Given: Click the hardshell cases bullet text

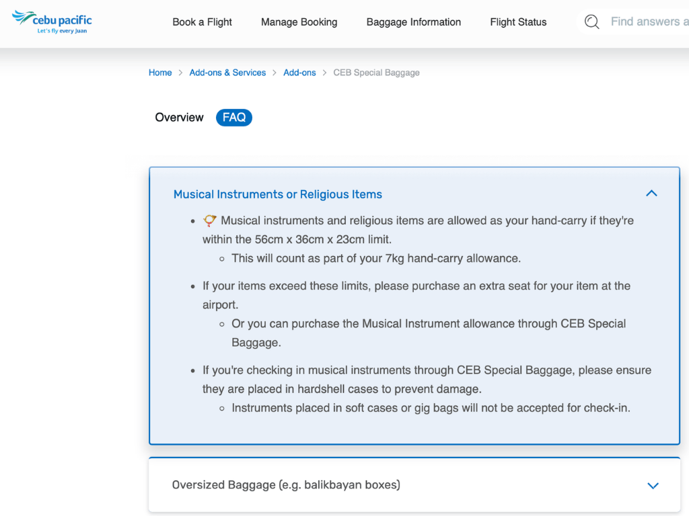Looking at the screenshot, I should pos(427,380).
